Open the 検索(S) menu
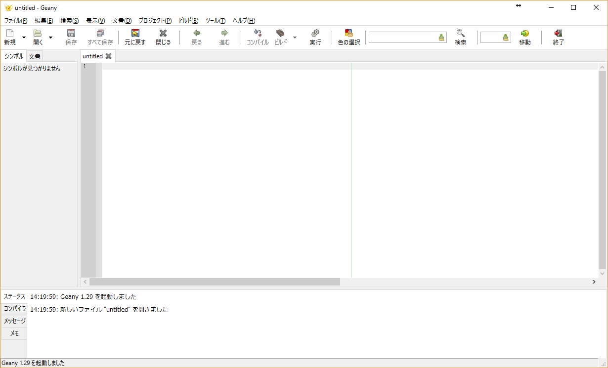 70,21
